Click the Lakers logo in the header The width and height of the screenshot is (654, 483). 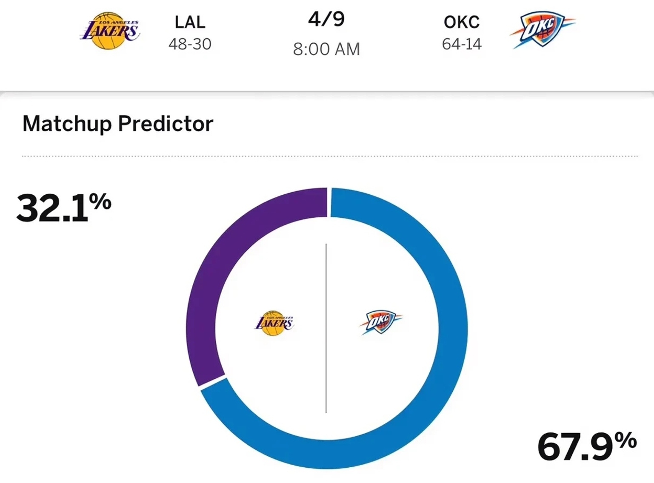tap(110, 31)
